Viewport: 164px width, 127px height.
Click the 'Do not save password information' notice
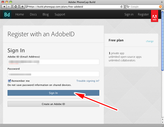point(39,85)
